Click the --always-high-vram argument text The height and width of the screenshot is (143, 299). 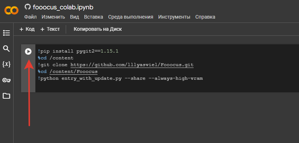[176, 78]
